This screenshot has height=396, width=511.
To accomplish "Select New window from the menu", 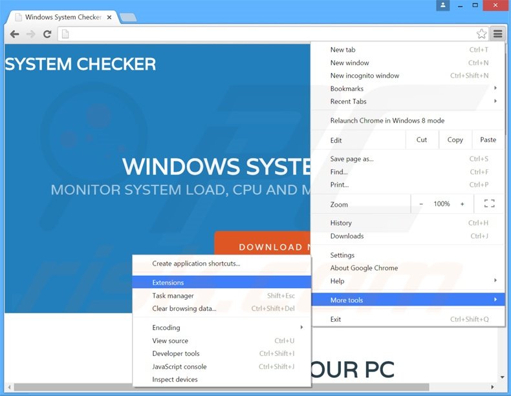I will (x=408, y=63).
